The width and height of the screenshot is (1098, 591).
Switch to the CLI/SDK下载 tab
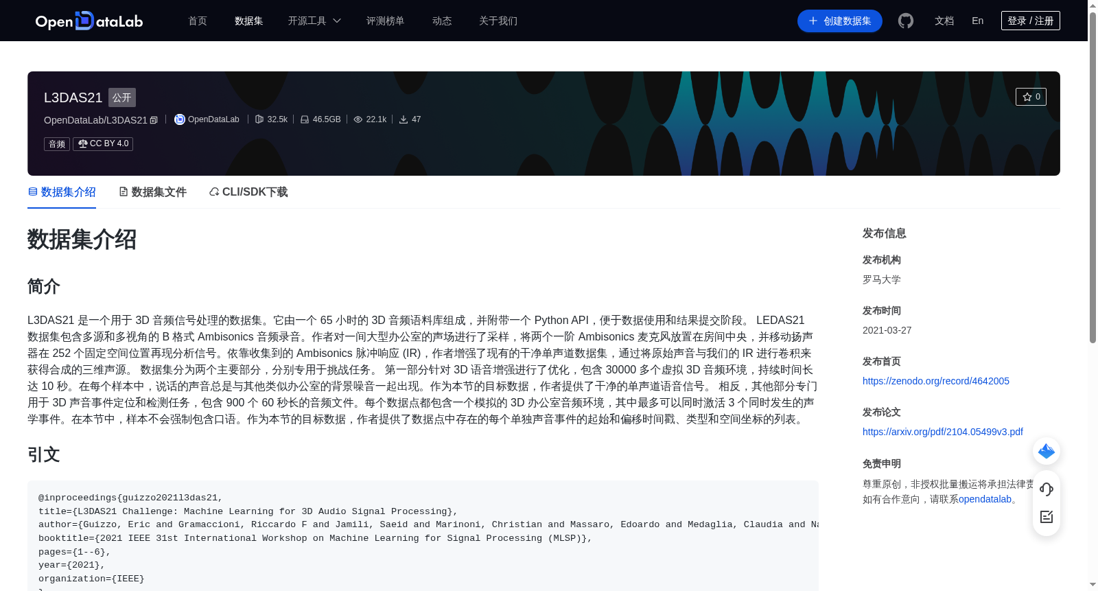248,192
